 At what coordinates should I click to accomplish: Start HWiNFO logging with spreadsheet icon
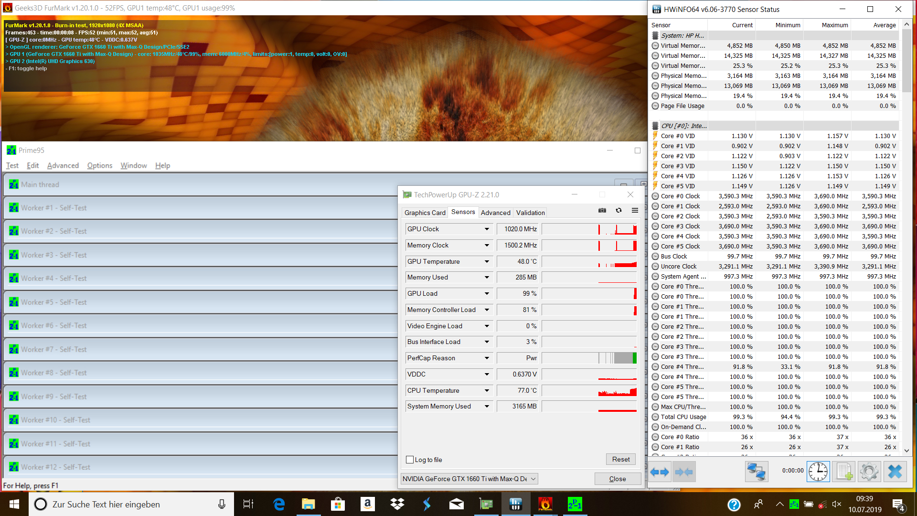click(x=844, y=472)
